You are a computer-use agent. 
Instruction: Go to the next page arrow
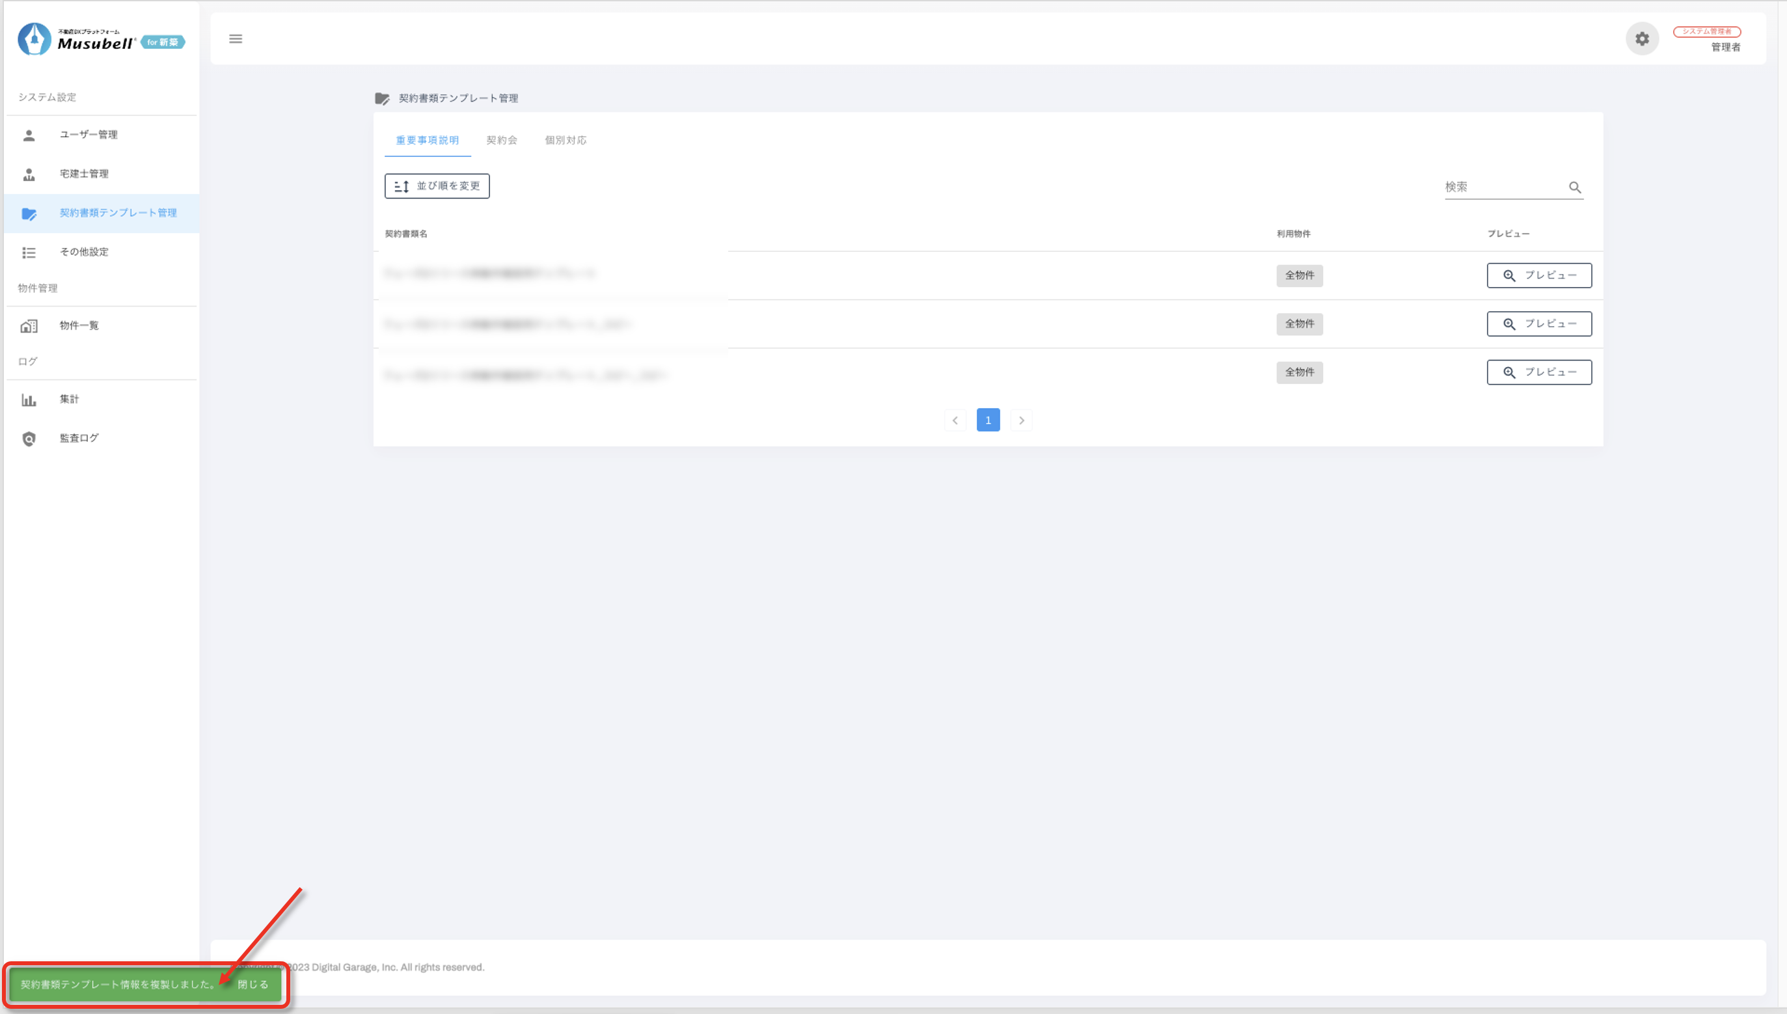[1021, 420]
